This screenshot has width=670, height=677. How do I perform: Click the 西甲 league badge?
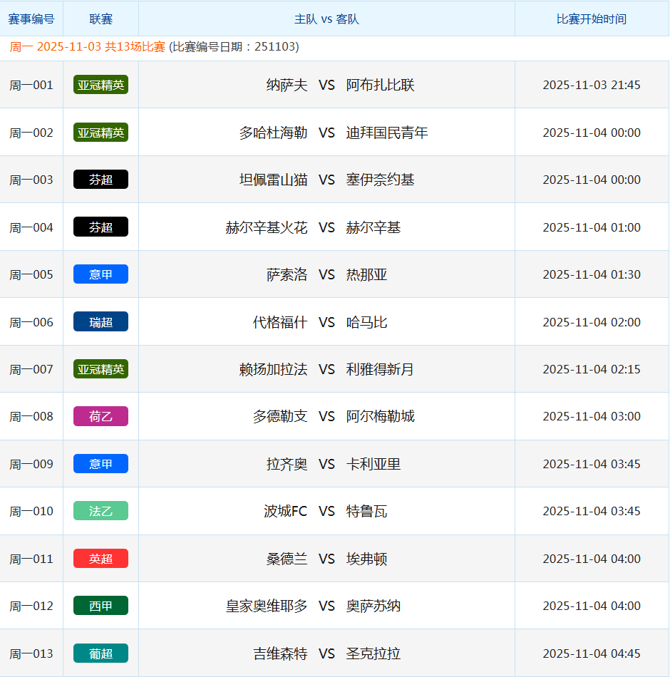click(100, 606)
